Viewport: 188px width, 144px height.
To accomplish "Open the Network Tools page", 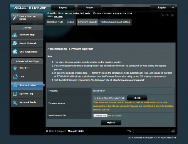I will [x=27, y=102].
